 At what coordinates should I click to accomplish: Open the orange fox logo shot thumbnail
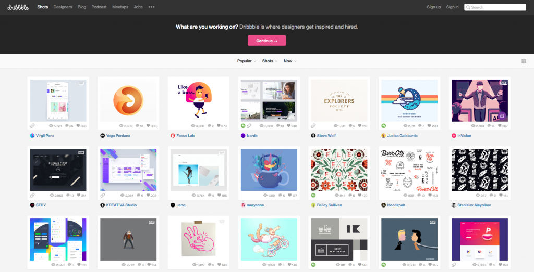tap(128, 100)
